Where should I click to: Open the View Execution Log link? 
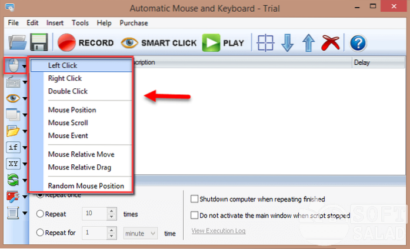tap(218, 231)
